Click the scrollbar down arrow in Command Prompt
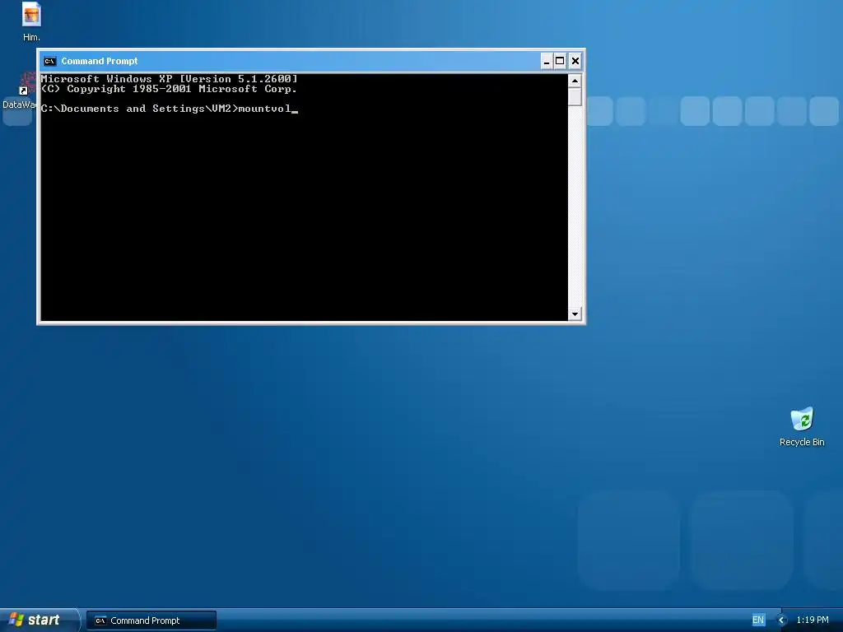 (x=575, y=314)
